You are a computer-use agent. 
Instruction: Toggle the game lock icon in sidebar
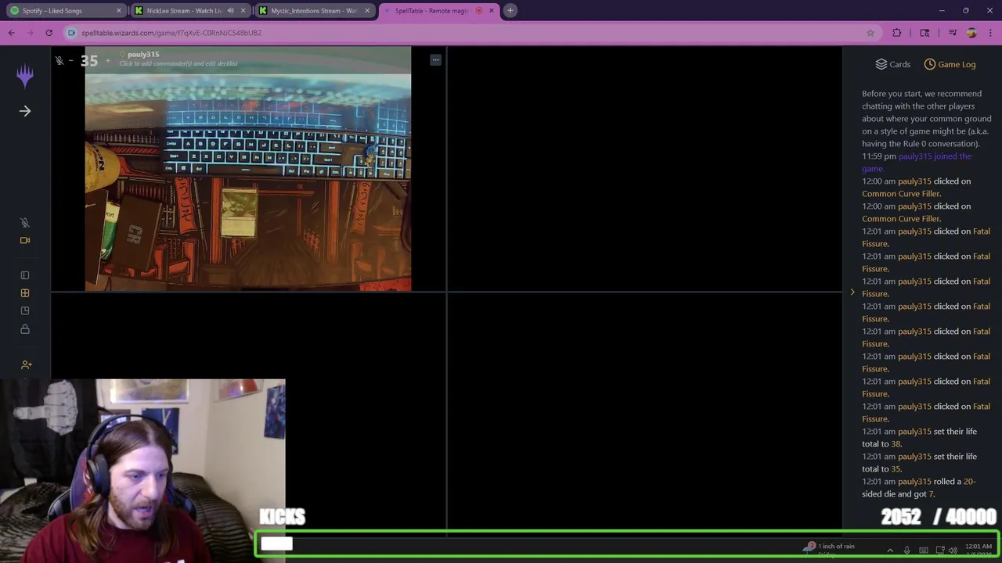[x=25, y=329]
